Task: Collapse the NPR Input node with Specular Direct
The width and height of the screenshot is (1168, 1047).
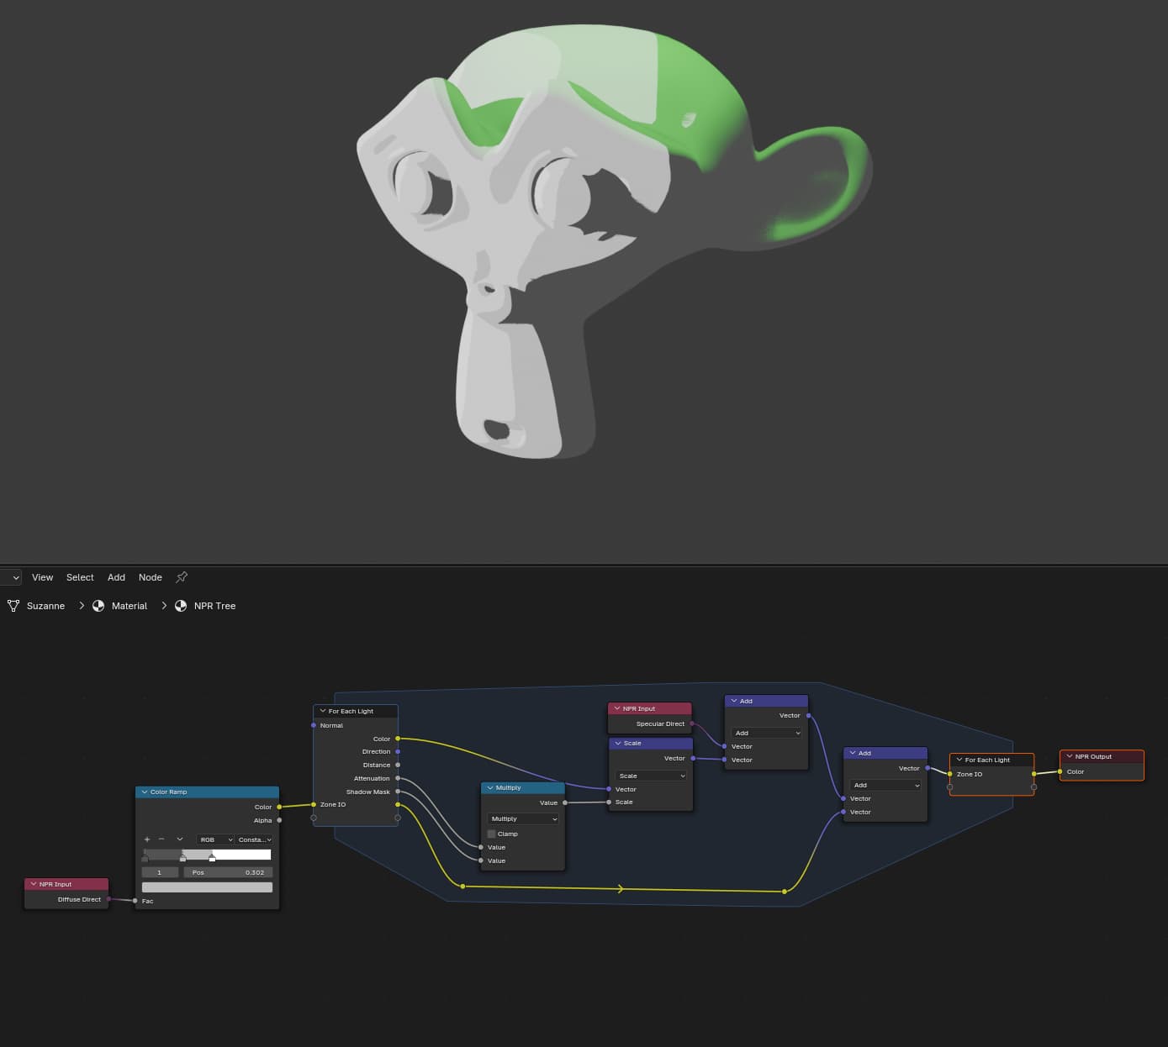Action: 616,708
